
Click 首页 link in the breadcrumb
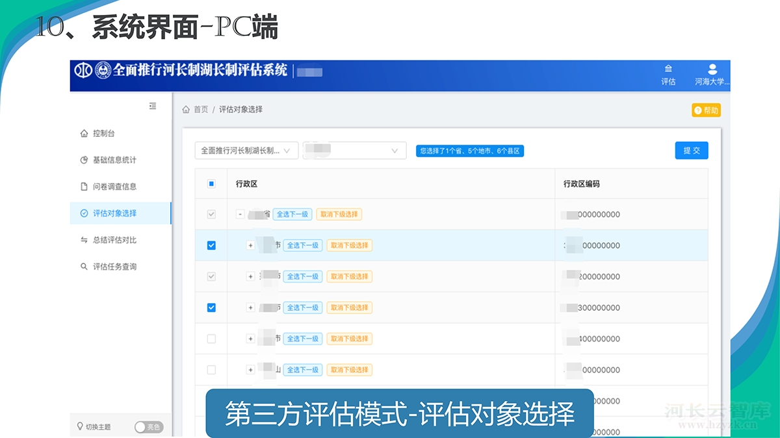pos(201,110)
